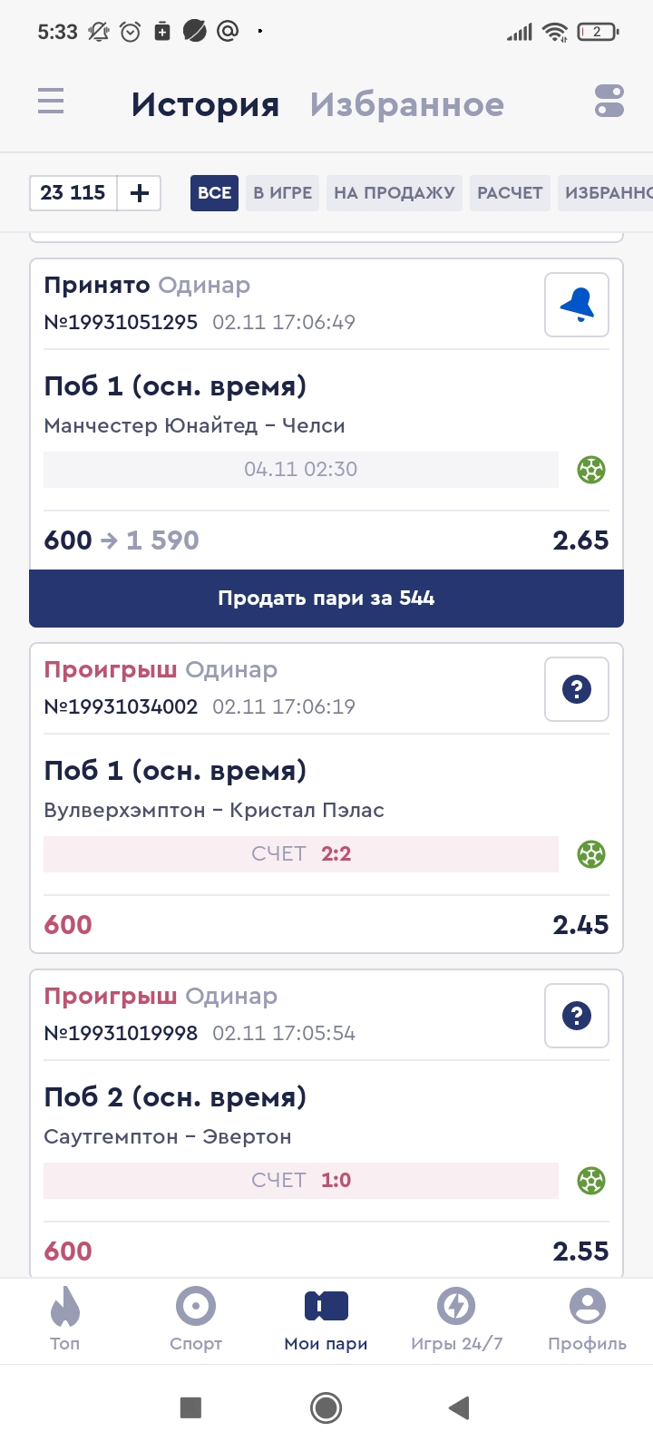Open Игры 24/7 section

point(456,1319)
